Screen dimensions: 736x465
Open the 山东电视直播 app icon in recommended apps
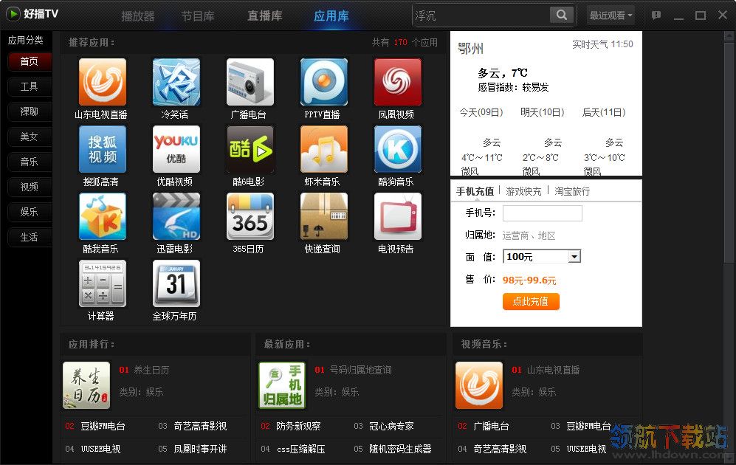(x=103, y=82)
